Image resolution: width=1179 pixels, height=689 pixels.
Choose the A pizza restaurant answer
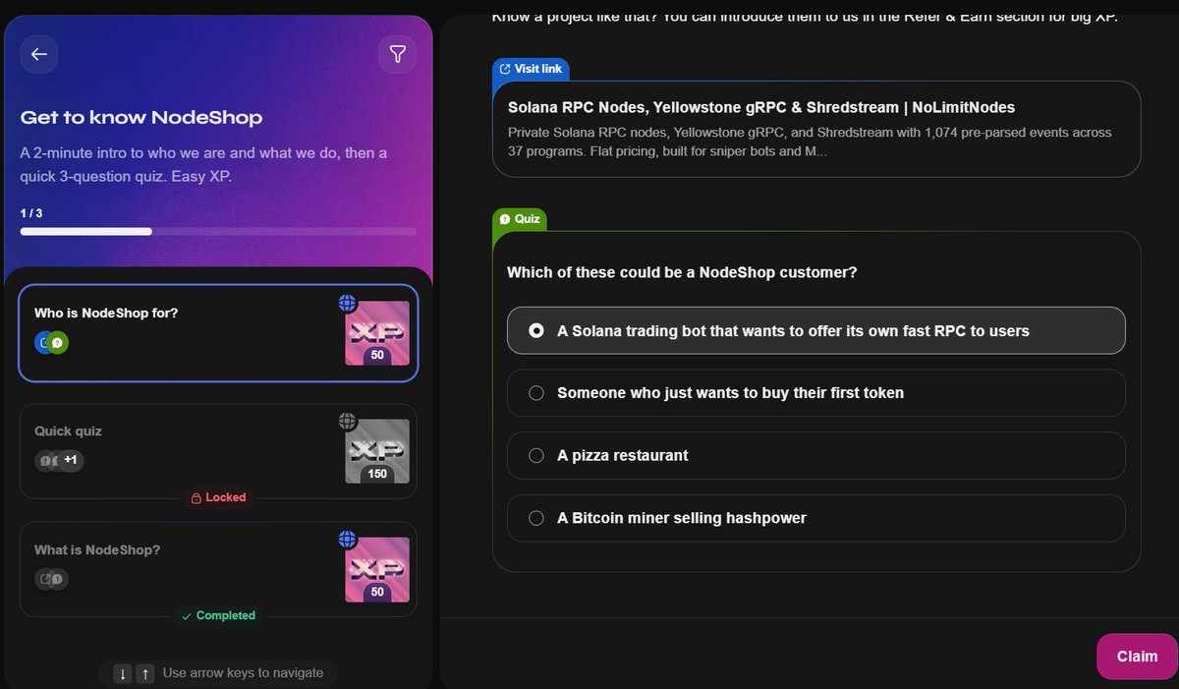[x=815, y=455]
